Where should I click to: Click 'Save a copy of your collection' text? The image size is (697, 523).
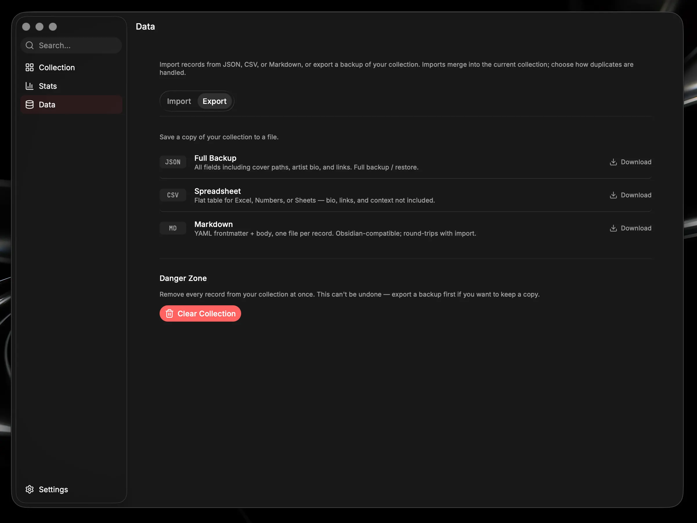(x=219, y=137)
